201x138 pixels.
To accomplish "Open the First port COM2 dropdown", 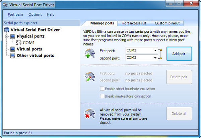I will click(x=155, y=50).
